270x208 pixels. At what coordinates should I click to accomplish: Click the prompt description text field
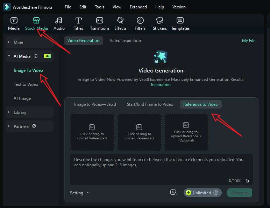(161, 169)
